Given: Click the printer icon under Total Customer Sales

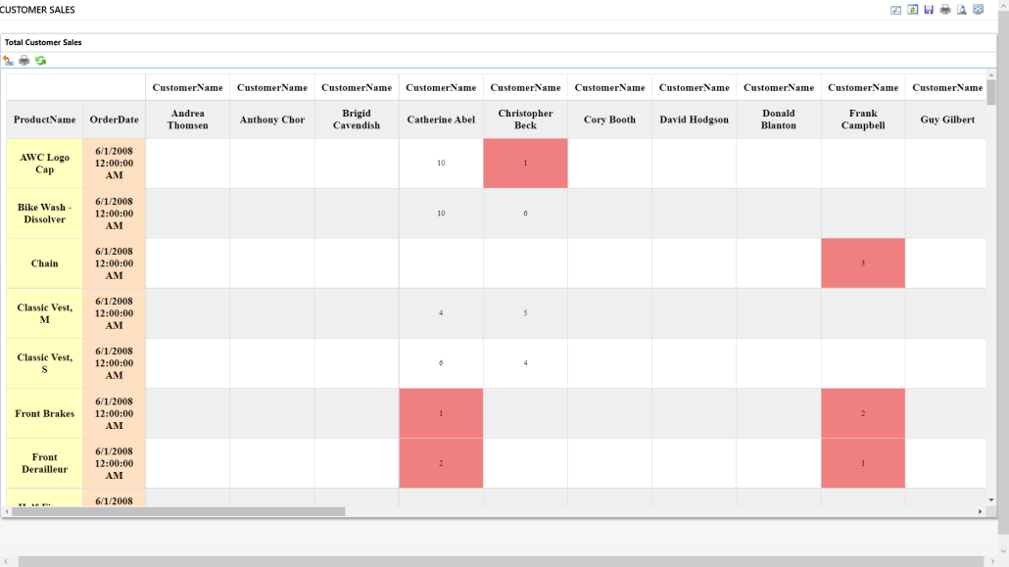Looking at the screenshot, I should [24, 61].
